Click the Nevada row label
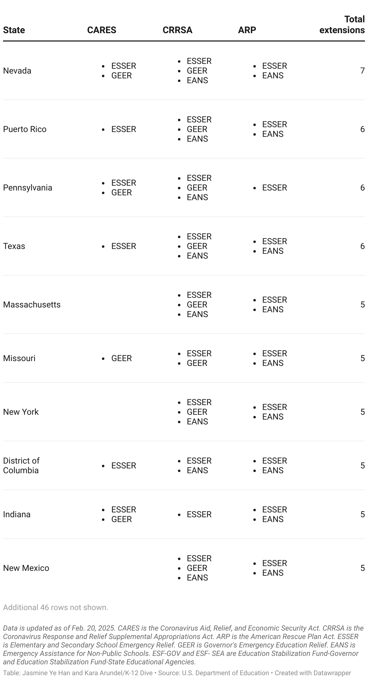 point(17,71)
